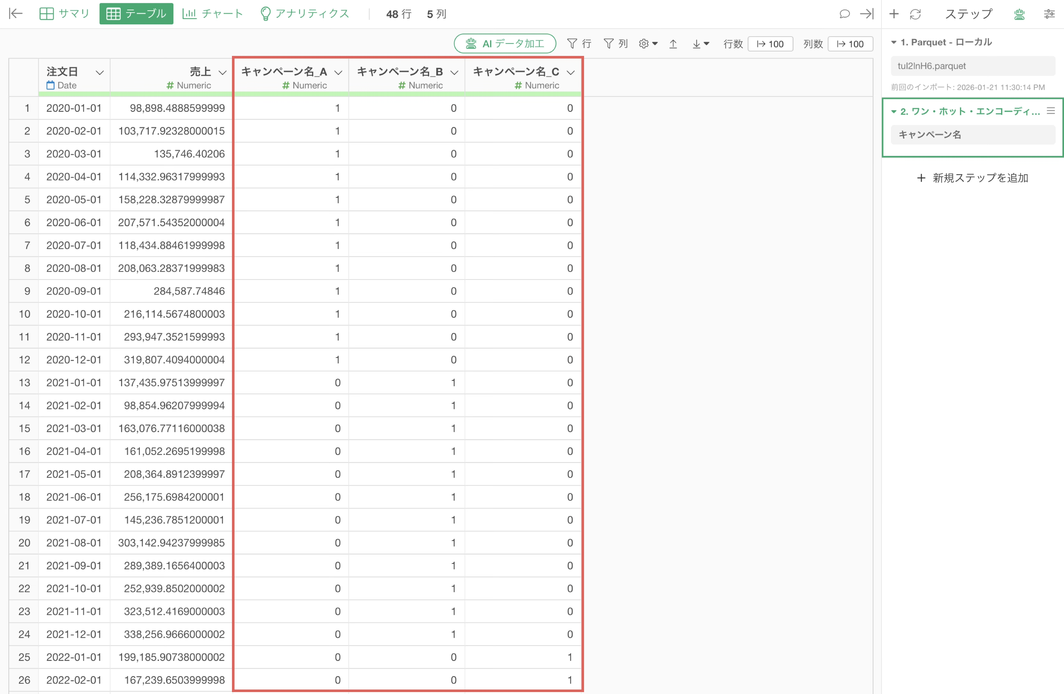
Task: Open the comment speech bubble icon
Action: pos(844,14)
